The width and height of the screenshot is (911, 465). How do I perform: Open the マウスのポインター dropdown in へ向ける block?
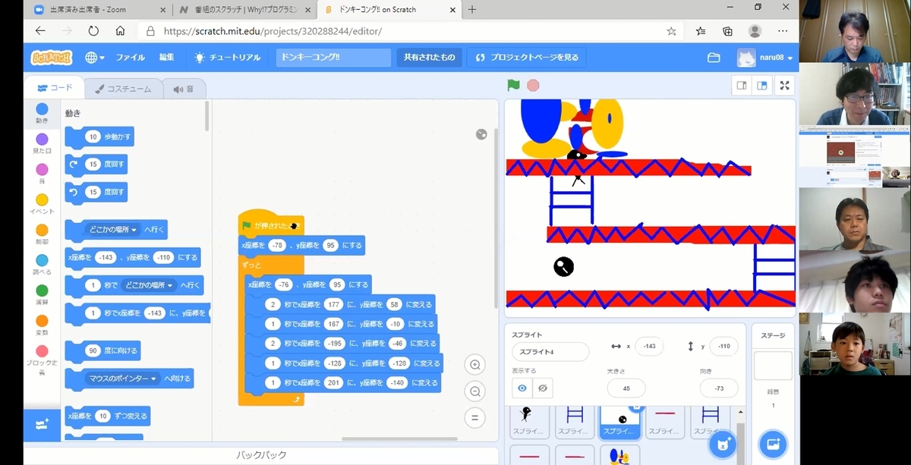tap(122, 378)
